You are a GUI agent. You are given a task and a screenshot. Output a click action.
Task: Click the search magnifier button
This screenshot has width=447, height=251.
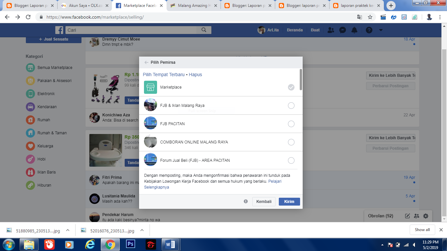(x=204, y=30)
